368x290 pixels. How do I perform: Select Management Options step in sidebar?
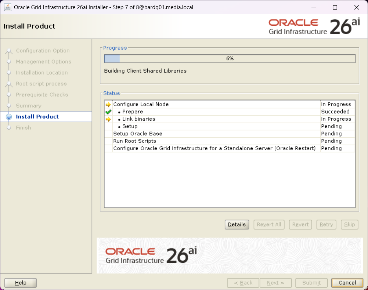point(44,62)
